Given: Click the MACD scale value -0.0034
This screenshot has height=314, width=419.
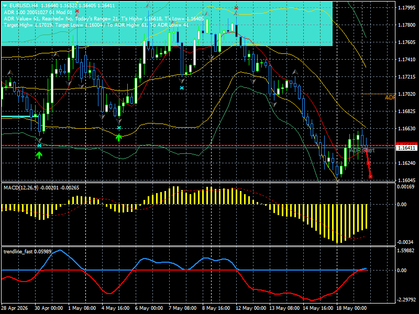Looking at the screenshot, I should pos(405,242).
